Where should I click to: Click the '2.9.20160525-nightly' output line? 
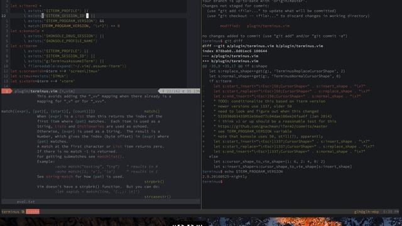tap(225, 176)
